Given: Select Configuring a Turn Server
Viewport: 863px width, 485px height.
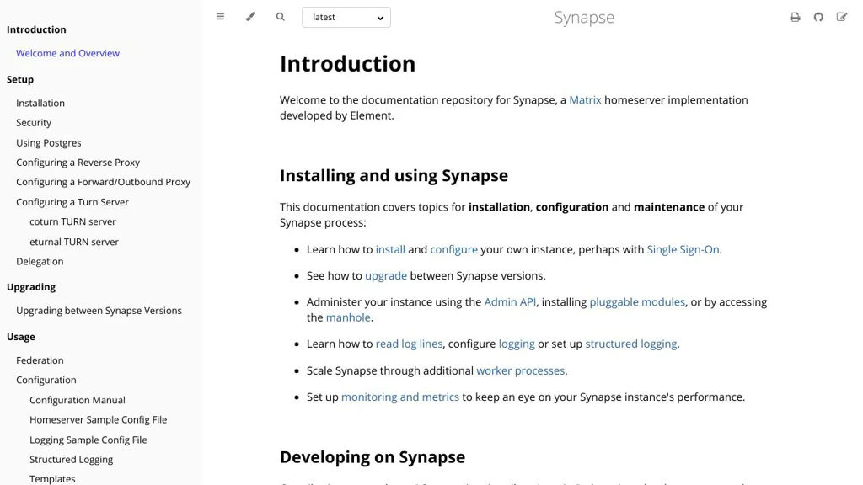Looking at the screenshot, I should tap(72, 202).
